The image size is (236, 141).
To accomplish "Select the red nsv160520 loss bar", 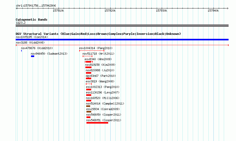I will [89, 101].
